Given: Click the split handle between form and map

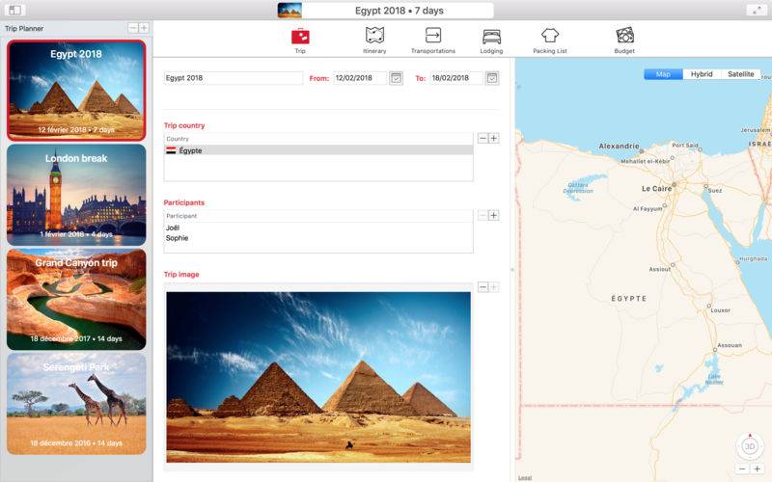Looking at the screenshot, I should pos(512,270).
